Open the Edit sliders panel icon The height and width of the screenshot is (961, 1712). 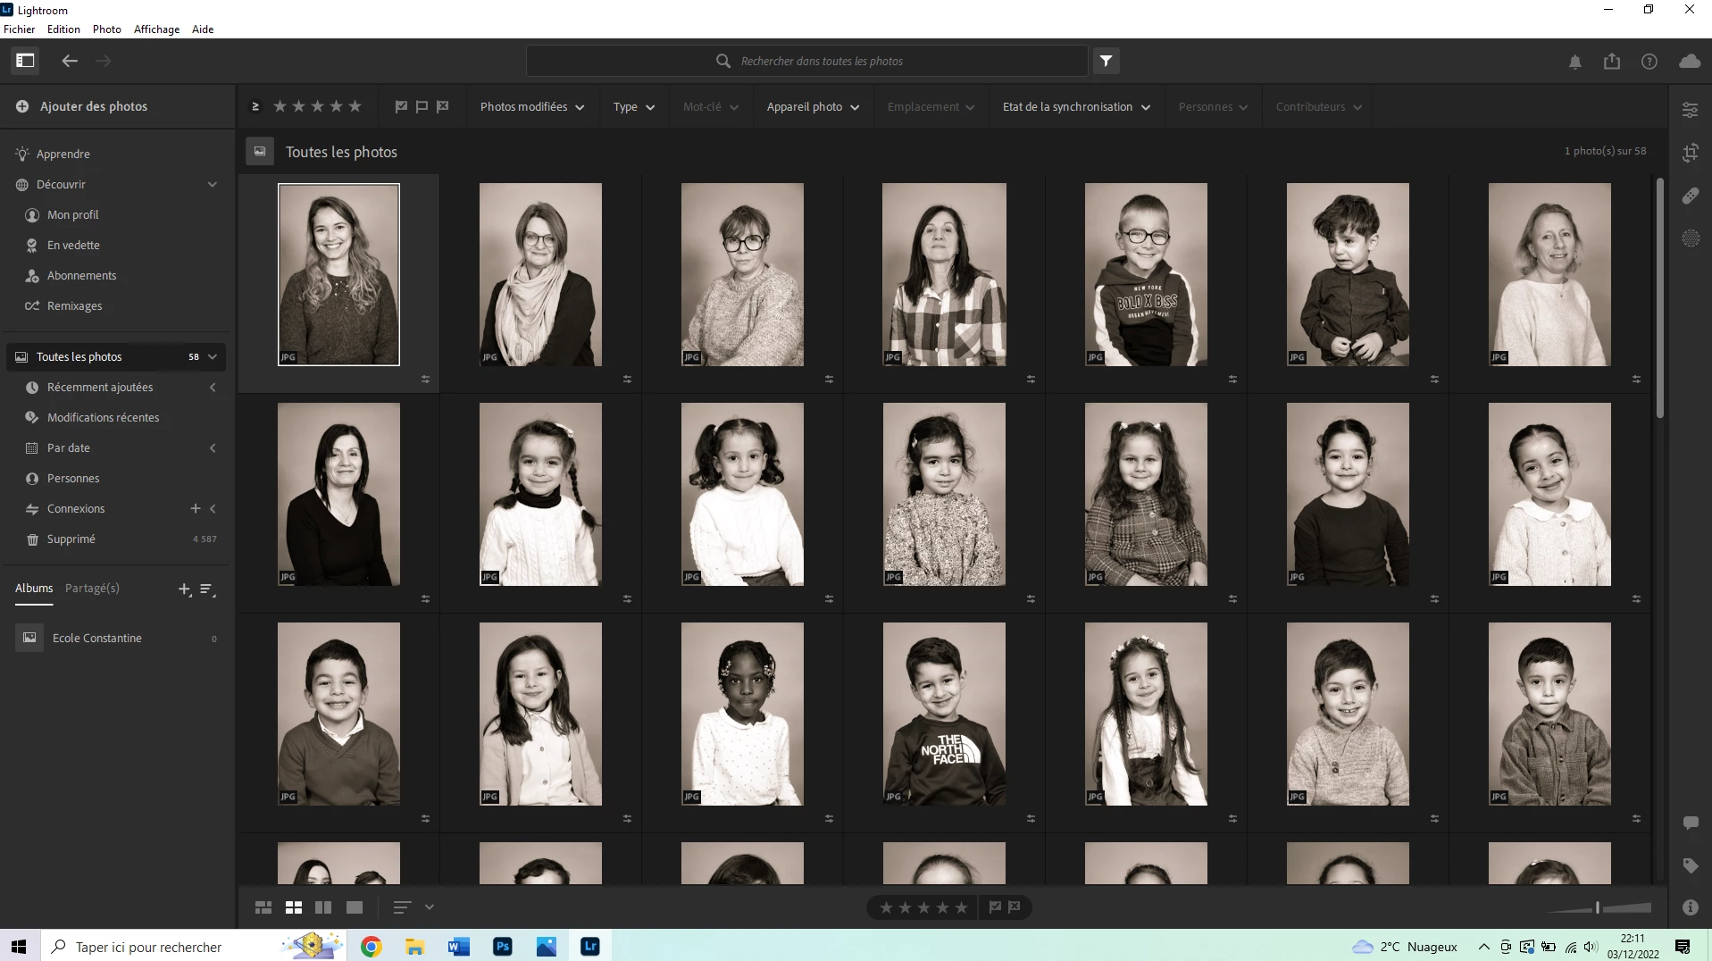[1691, 110]
